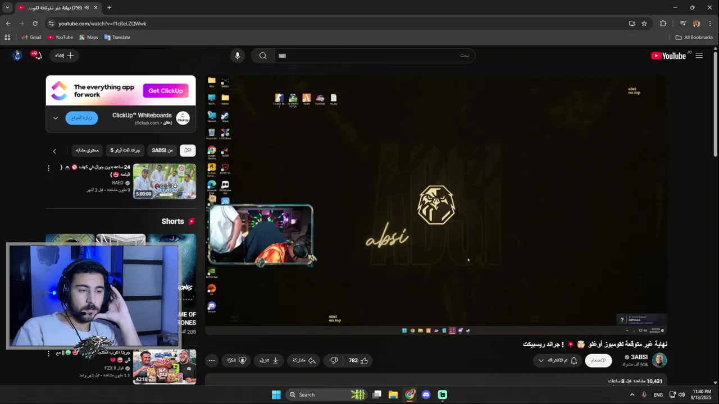The image size is (719, 404).
Task: Open taskbar clock 11:40 PM
Action: point(702,394)
